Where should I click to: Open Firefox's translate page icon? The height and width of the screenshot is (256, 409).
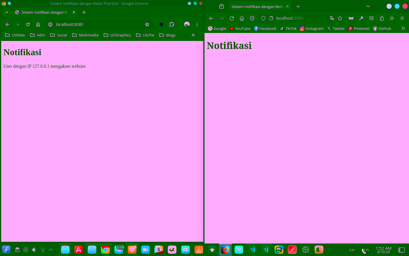coord(332,18)
